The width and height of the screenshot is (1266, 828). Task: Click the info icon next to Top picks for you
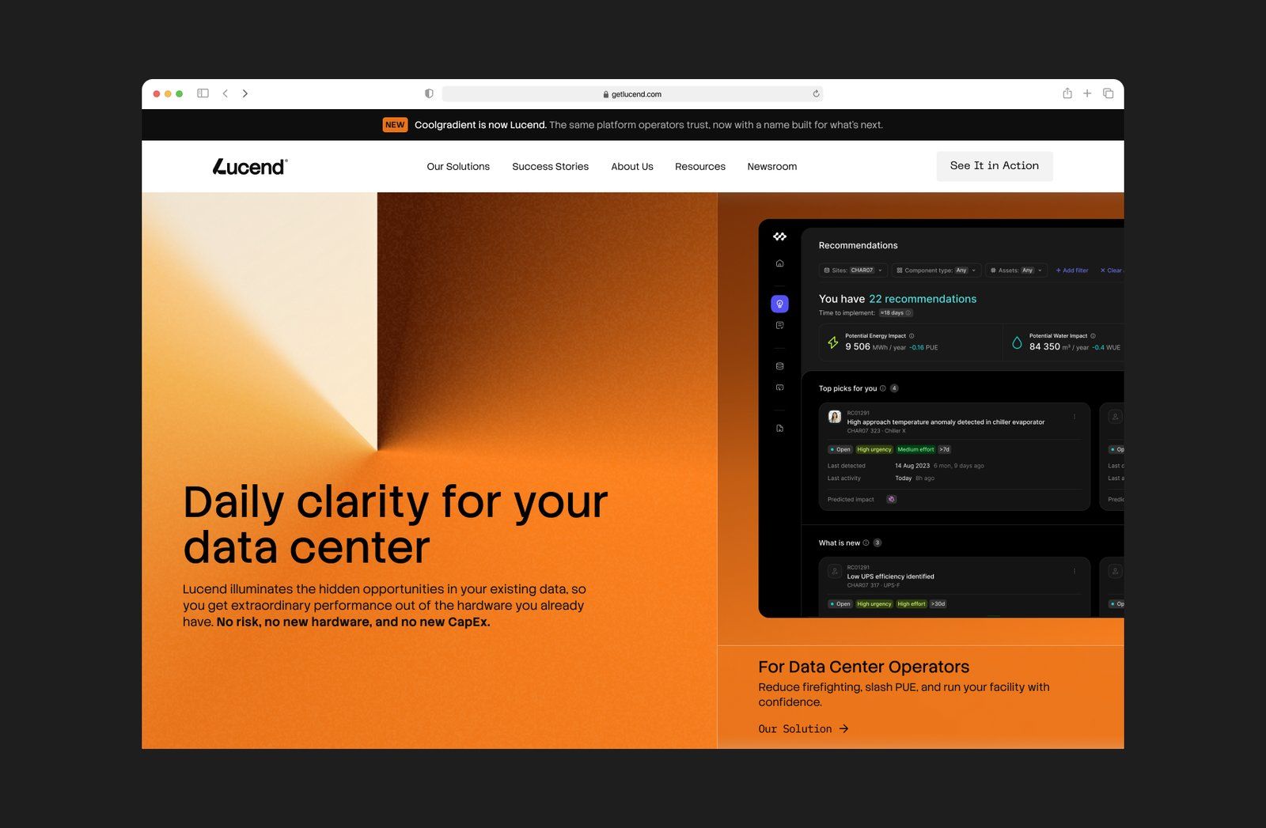tap(883, 388)
